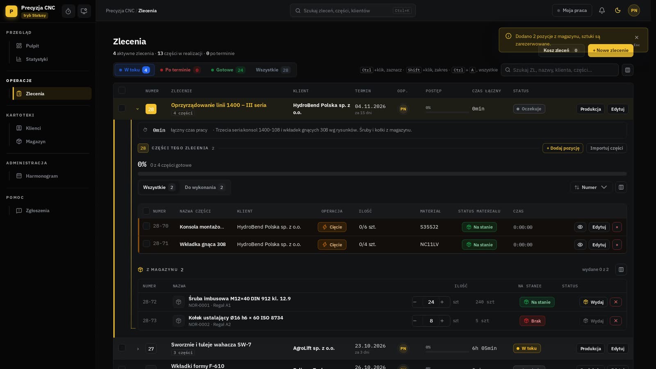The height and width of the screenshot is (369, 656).
Task: Open notifications bell
Action: click(x=602, y=11)
